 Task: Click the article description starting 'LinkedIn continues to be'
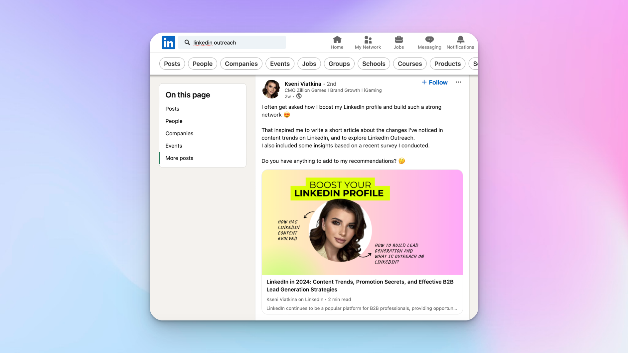[362, 308]
